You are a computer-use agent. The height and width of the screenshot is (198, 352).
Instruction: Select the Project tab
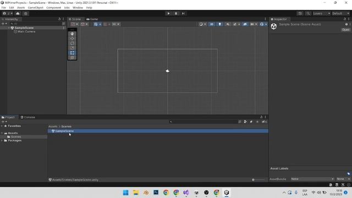coord(8,117)
